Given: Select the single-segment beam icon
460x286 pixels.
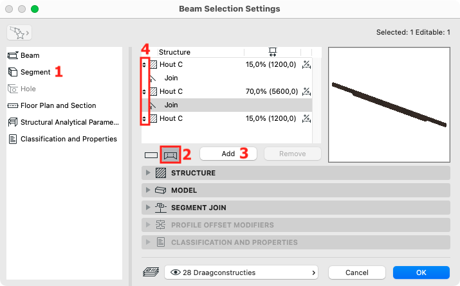Looking at the screenshot, I should (151, 155).
